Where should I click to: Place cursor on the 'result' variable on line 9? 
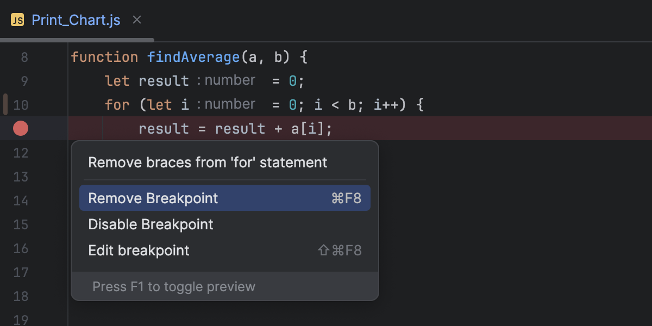[x=163, y=80]
